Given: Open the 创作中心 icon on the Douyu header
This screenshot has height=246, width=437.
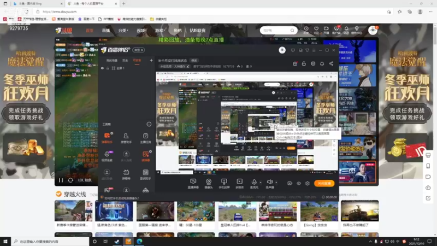Looking at the screenshot, I should pos(357,30).
